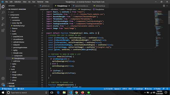Open the Upwork app on the taskbar
170x95 pixels.
pyautogui.click(x=88, y=93)
